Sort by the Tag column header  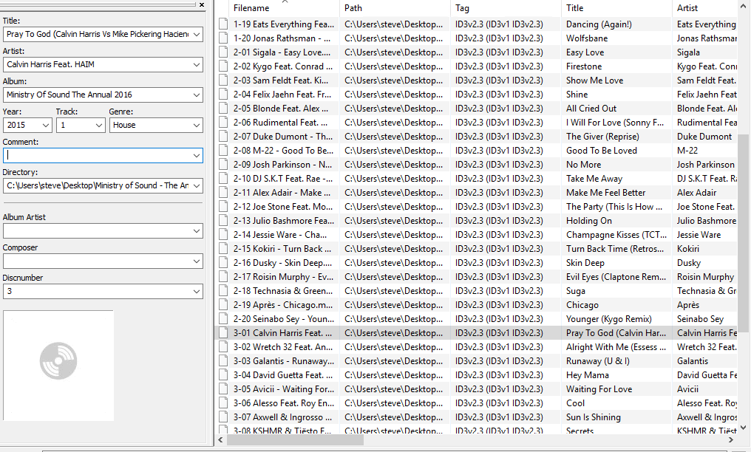[x=506, y=8]
